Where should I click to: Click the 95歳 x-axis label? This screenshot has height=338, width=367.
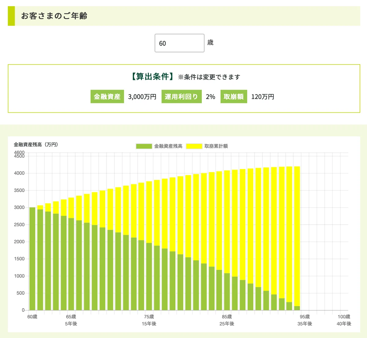[305, 317]
